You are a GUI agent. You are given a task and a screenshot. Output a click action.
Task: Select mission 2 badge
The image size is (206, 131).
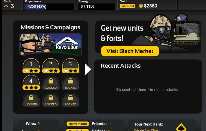point(51,66)
